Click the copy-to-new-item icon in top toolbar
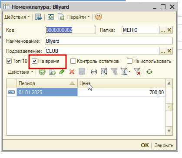 coord(61,17)
